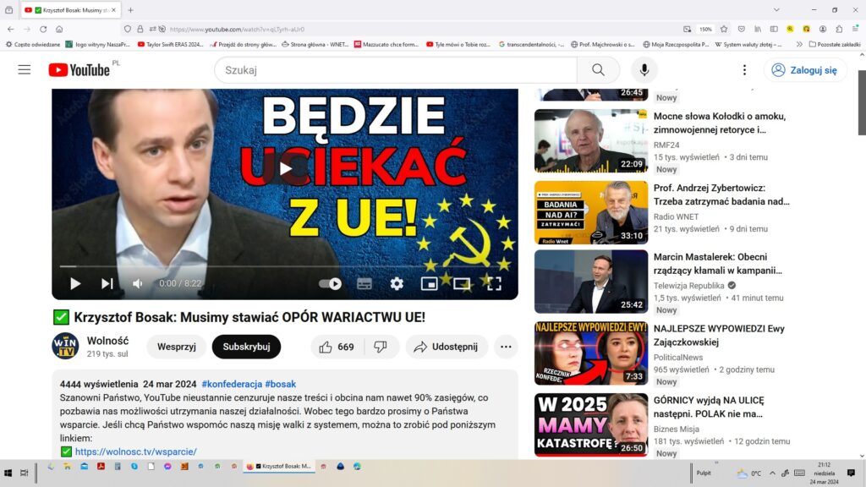The height and width of the screenshot is (487, 866).
Task: Go back in browser
Action: (11, 30)
